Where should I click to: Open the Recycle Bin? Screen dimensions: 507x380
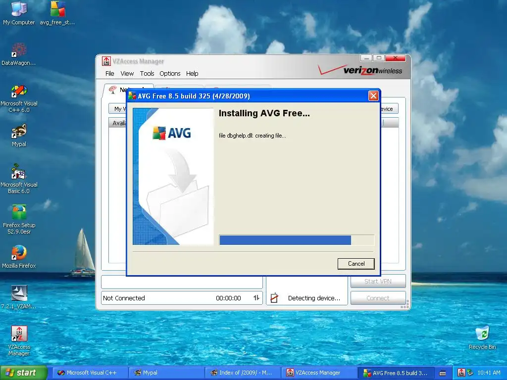tap(482, 337)
